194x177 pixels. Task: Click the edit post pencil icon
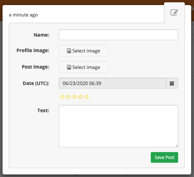[174, 12]
